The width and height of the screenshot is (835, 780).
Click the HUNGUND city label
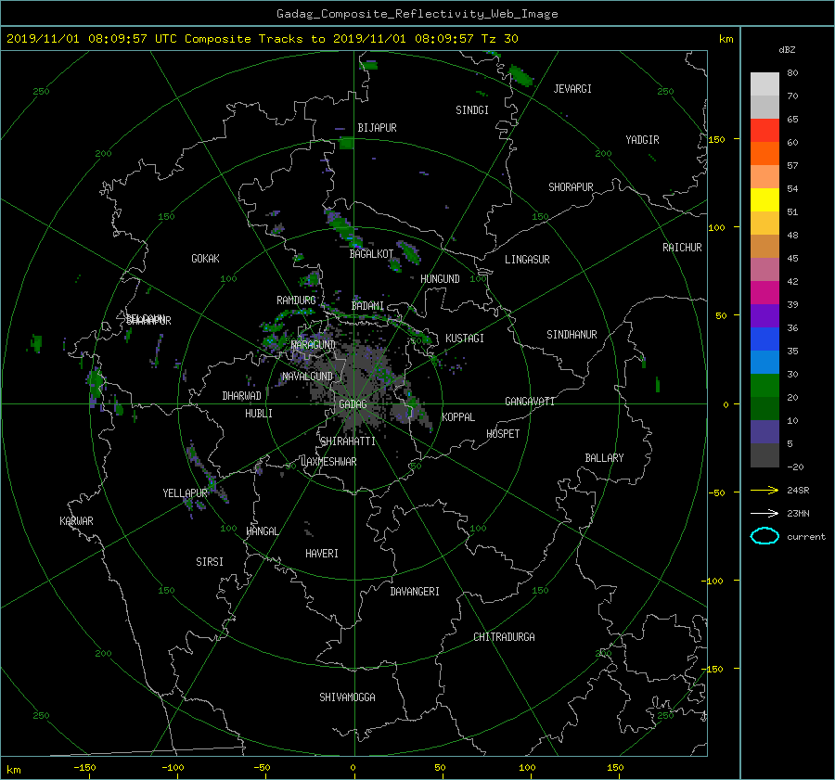(440, 278)
